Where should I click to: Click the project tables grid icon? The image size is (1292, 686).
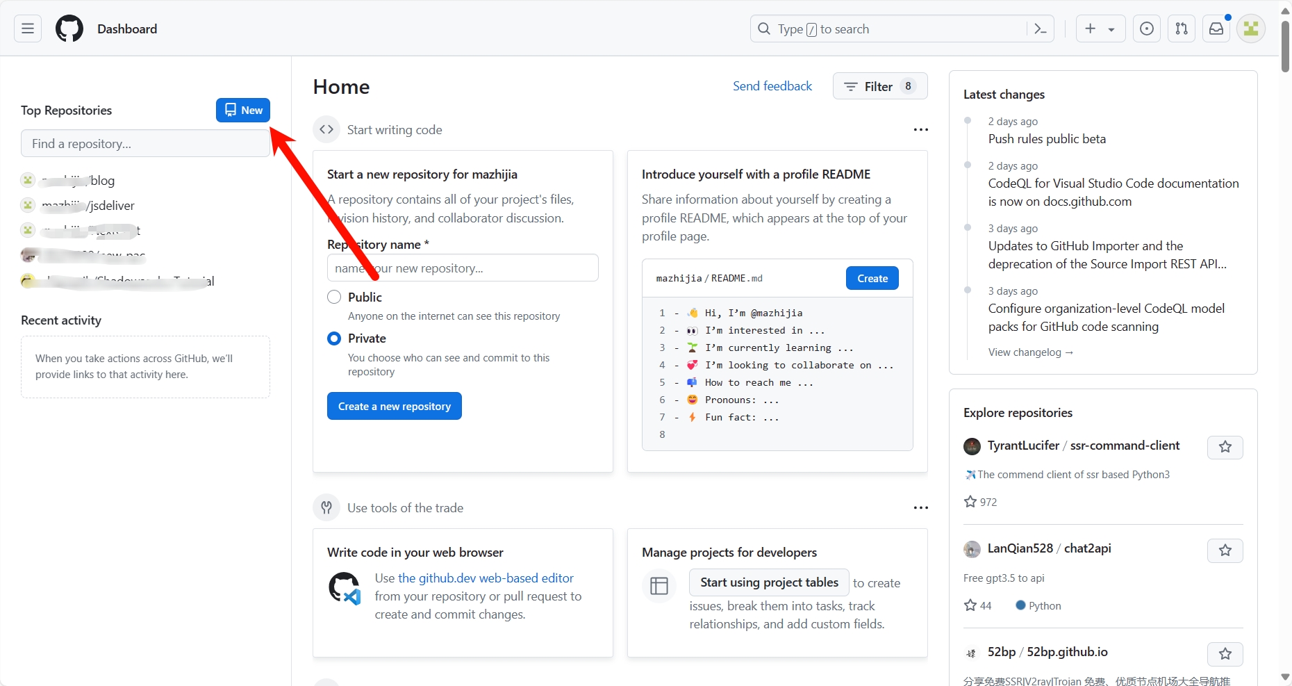pos(659,586)
